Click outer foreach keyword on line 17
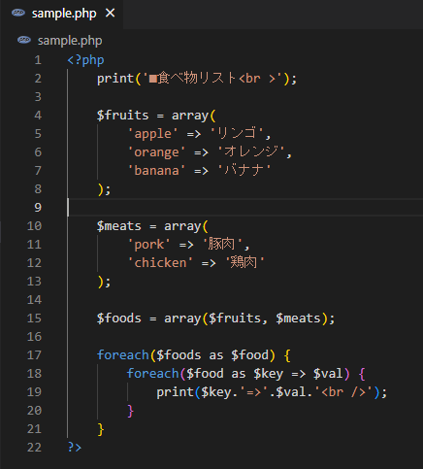Image resolution: width=423 pixels, height=469 pixels. 123,355
